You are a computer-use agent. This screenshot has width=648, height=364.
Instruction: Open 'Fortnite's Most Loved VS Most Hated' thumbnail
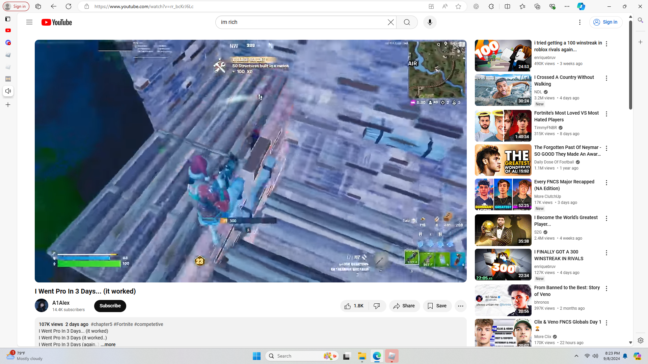click(503, 126)
